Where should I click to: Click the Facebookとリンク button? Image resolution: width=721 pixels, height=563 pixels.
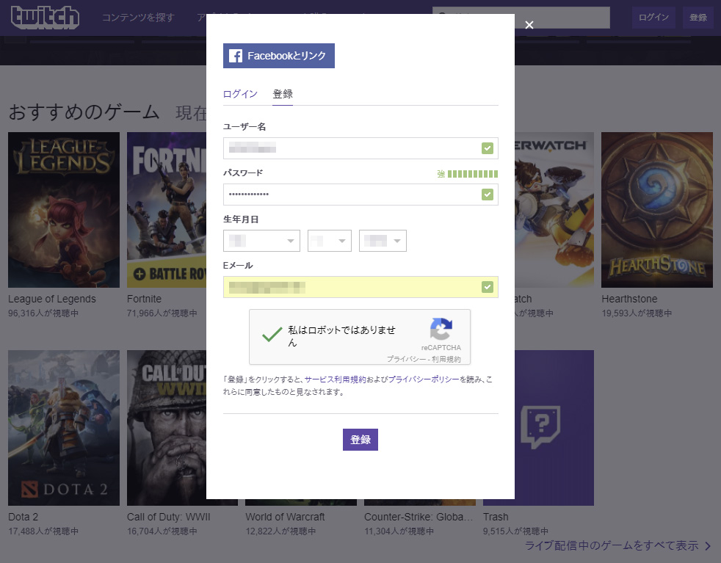point(279,56)
